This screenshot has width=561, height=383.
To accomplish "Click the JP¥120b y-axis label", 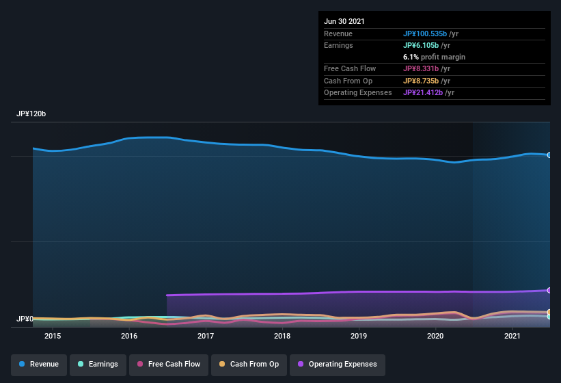I will point(31,114).
